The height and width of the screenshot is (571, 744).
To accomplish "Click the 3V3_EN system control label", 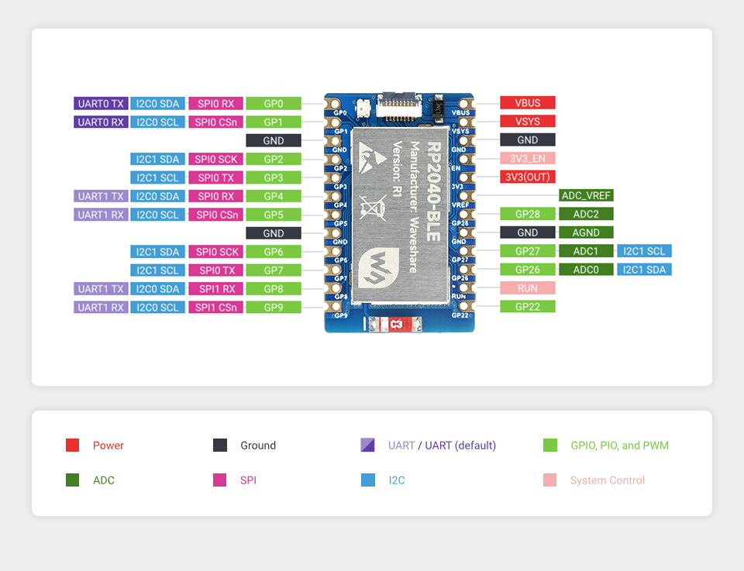I will pyautogui.click(x=528, y=159).
